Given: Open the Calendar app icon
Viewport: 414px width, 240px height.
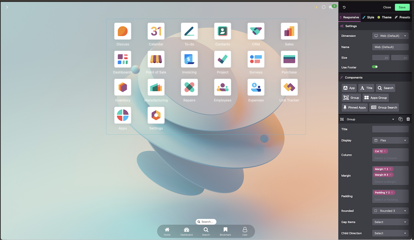Looking at the screenshot, I should point(156,31).
